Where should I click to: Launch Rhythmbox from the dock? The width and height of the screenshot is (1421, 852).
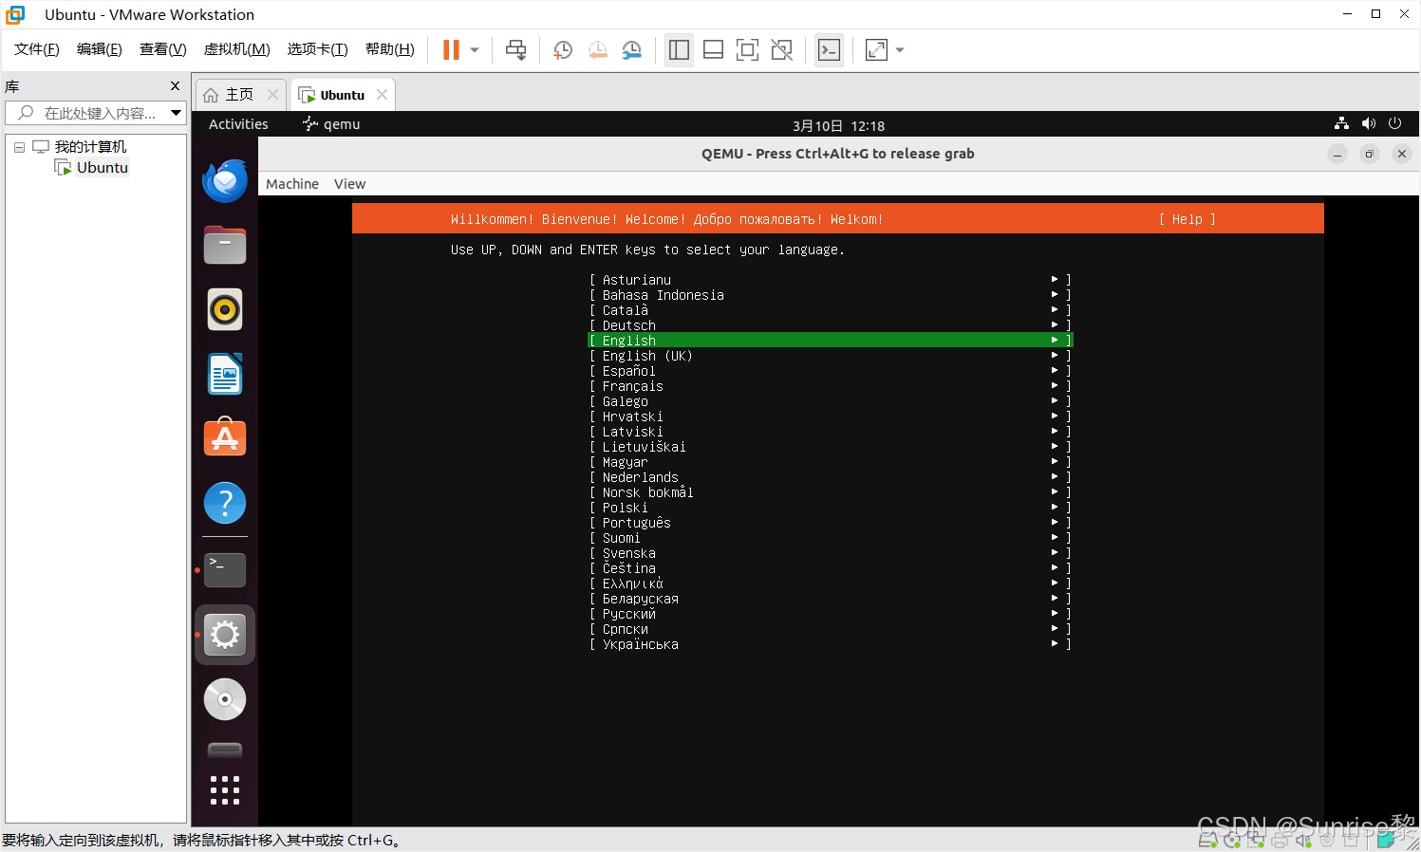click(225, 309)
